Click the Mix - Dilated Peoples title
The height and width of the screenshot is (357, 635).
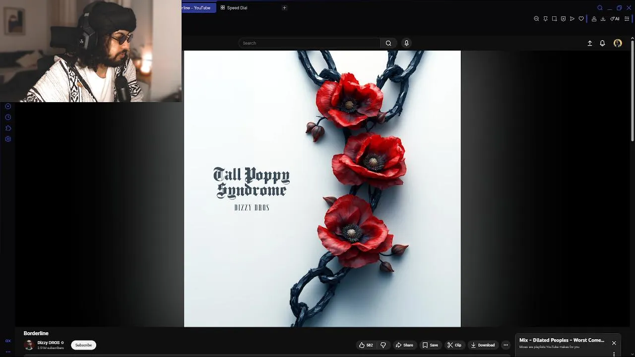click(562, 340)
